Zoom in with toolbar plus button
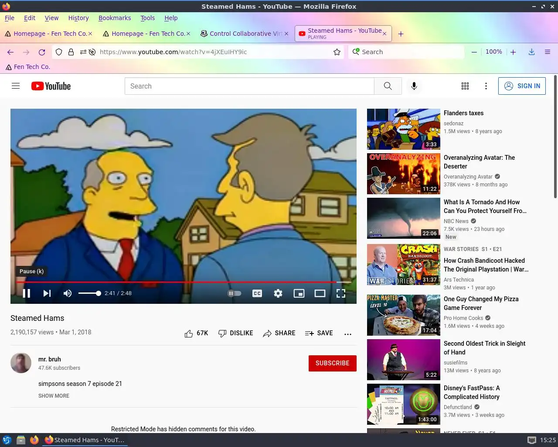 point(513,52)
